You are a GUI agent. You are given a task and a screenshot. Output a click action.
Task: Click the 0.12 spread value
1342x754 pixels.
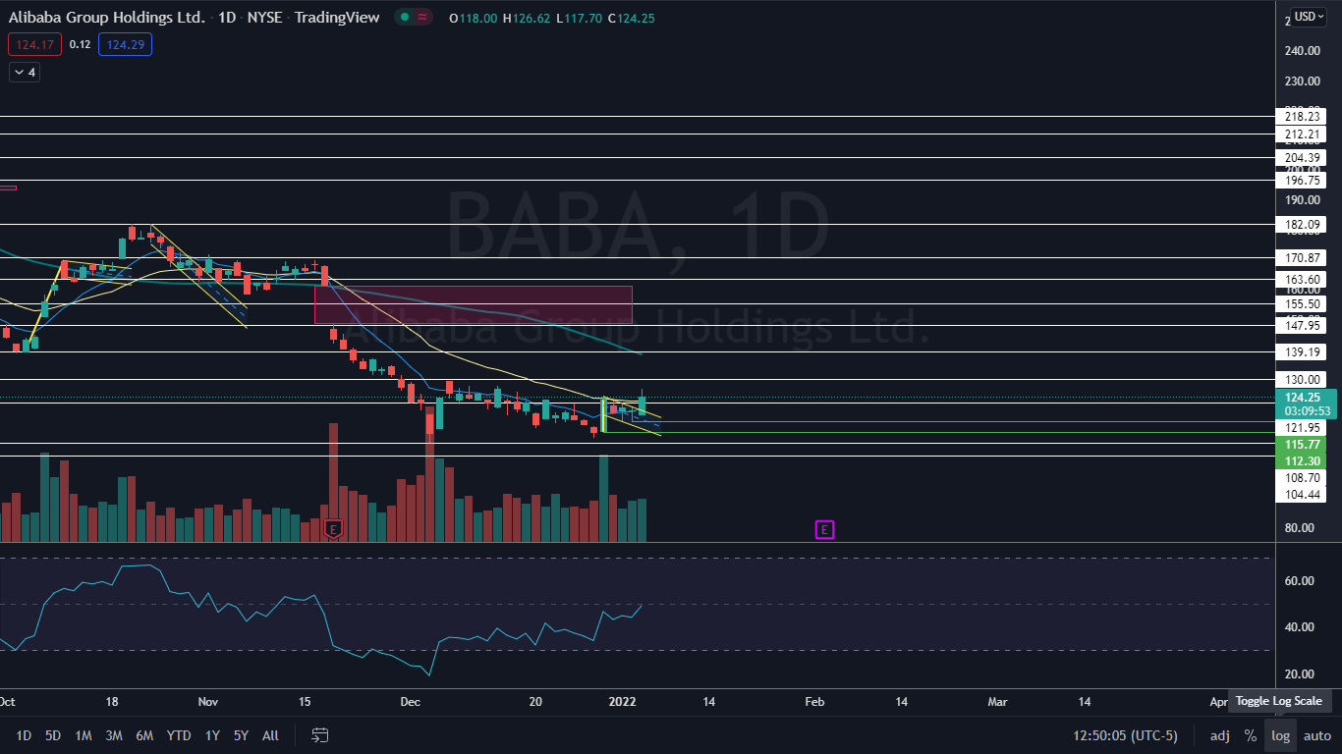point(80,44)
